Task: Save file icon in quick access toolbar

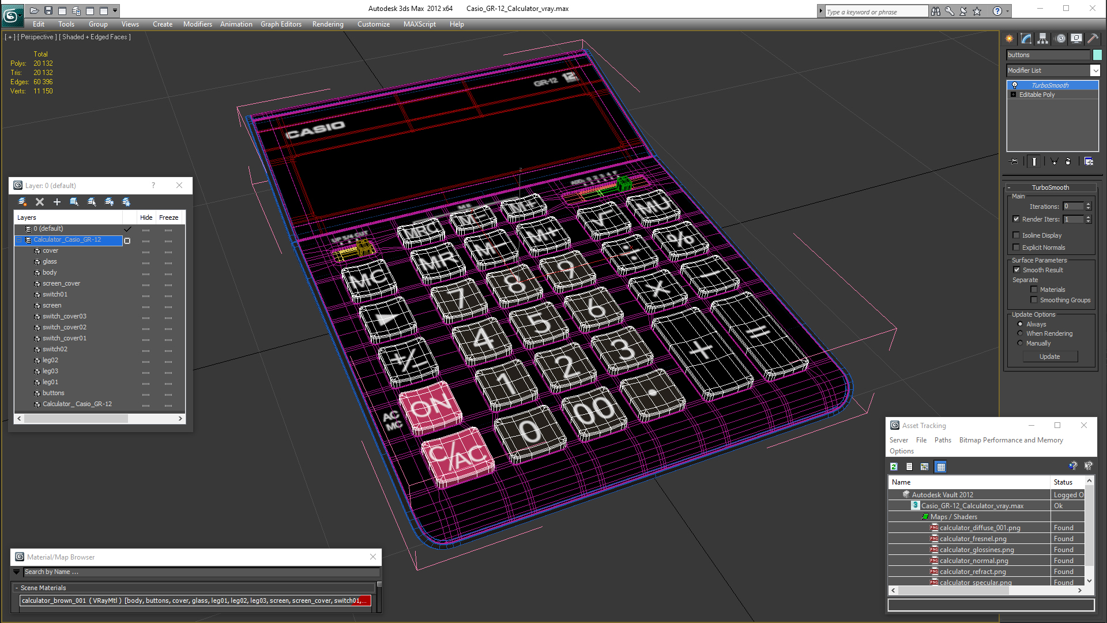Action: pos(48,10)
